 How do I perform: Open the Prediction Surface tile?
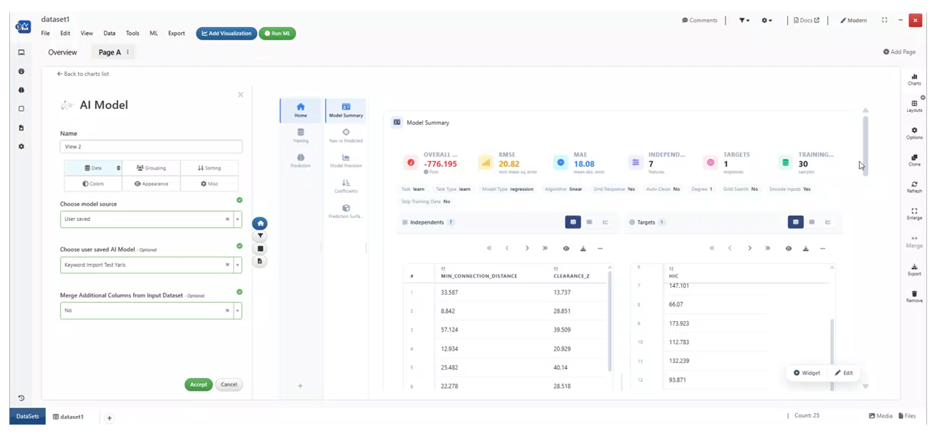click(346, 211)
